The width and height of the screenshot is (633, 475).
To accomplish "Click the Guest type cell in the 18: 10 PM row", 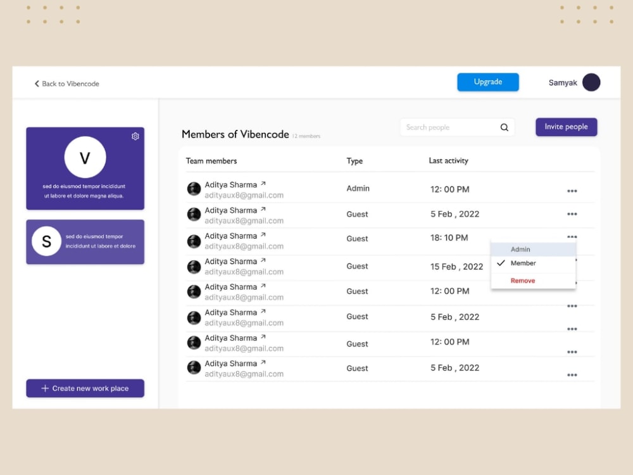I will coord(357,239).
